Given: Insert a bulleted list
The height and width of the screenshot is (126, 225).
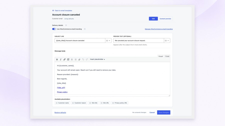Looking at the screenshot, I should [72, 60].
